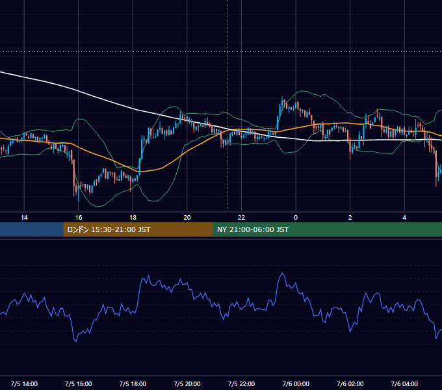Click the 7/5 18:00 label on oscillator axis

click(x=133, y=384)
